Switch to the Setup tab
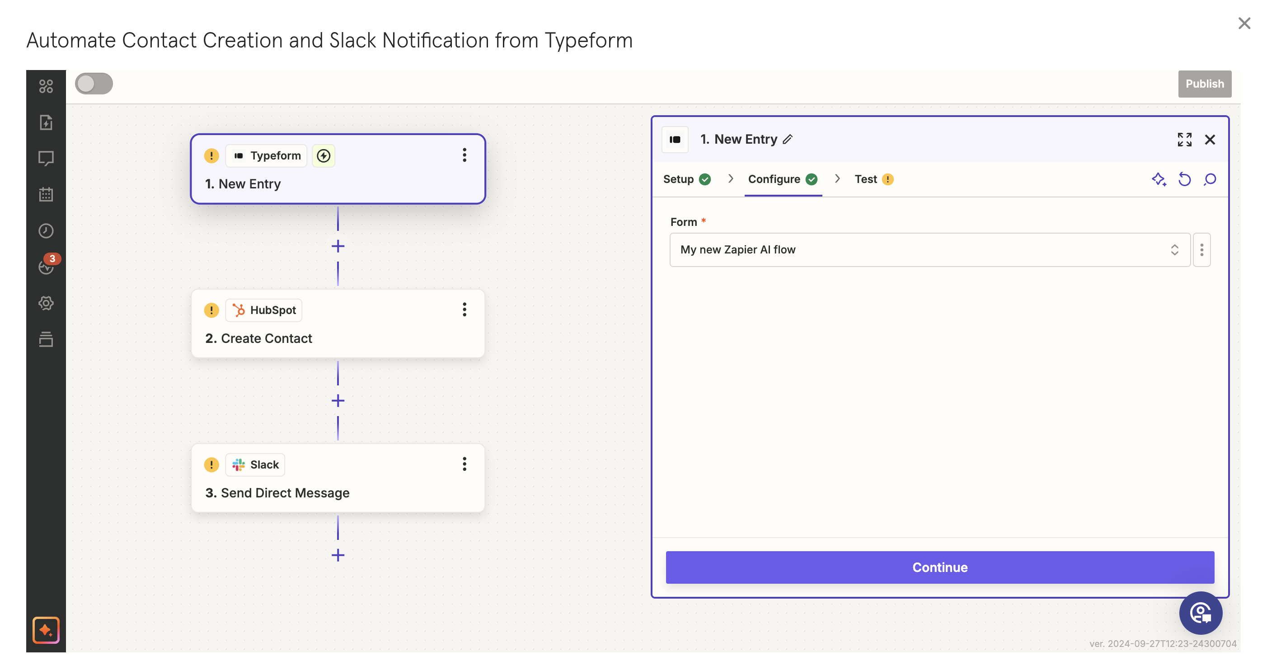Image resolution: width=1267 pixels, height=656 pixels. tap(687, 179)
